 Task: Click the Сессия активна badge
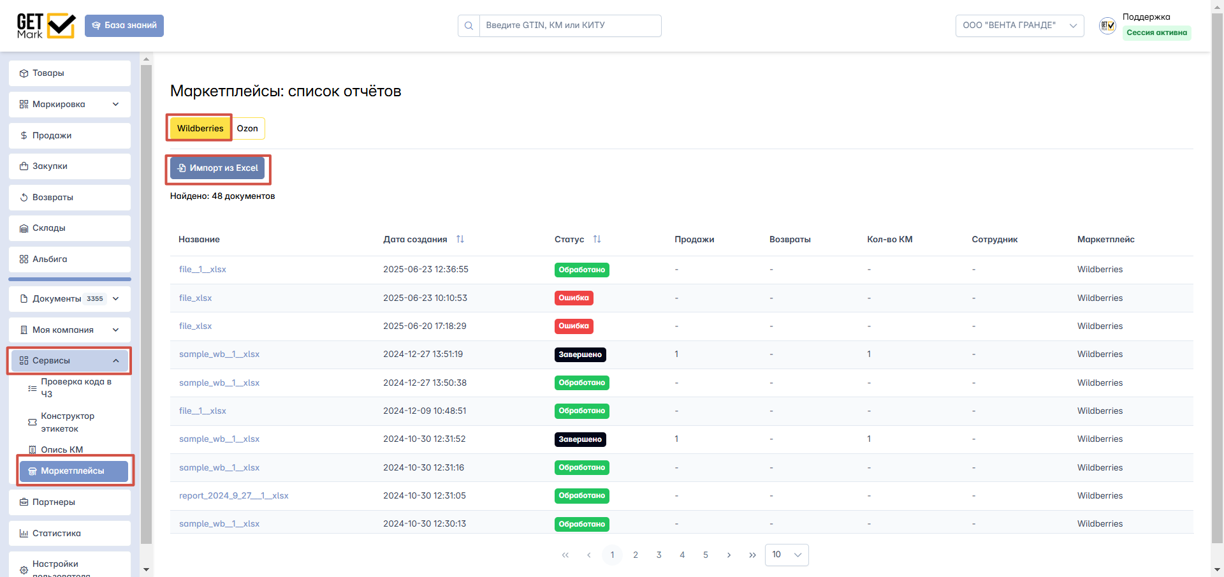click(1156, 33)
